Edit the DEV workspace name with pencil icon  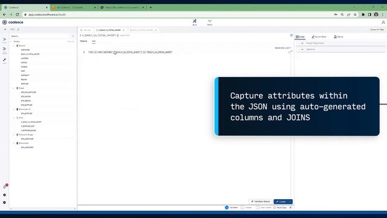(18, 30)
